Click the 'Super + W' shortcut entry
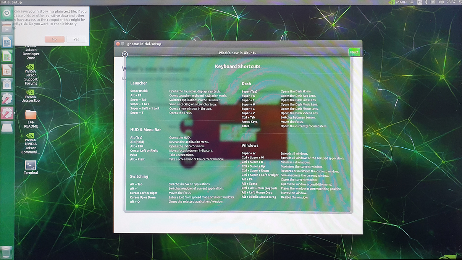The height and width of the screenshot is (260, 462). point(249,153)
